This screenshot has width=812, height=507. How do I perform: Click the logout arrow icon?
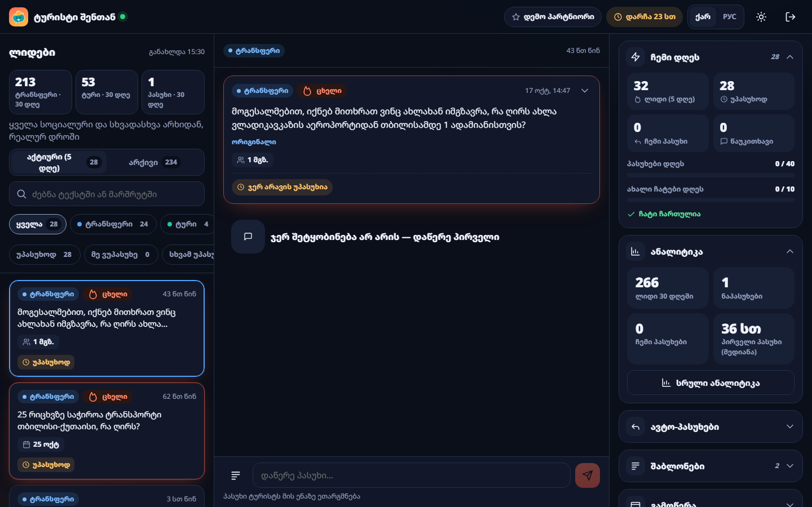coord(791,17)
